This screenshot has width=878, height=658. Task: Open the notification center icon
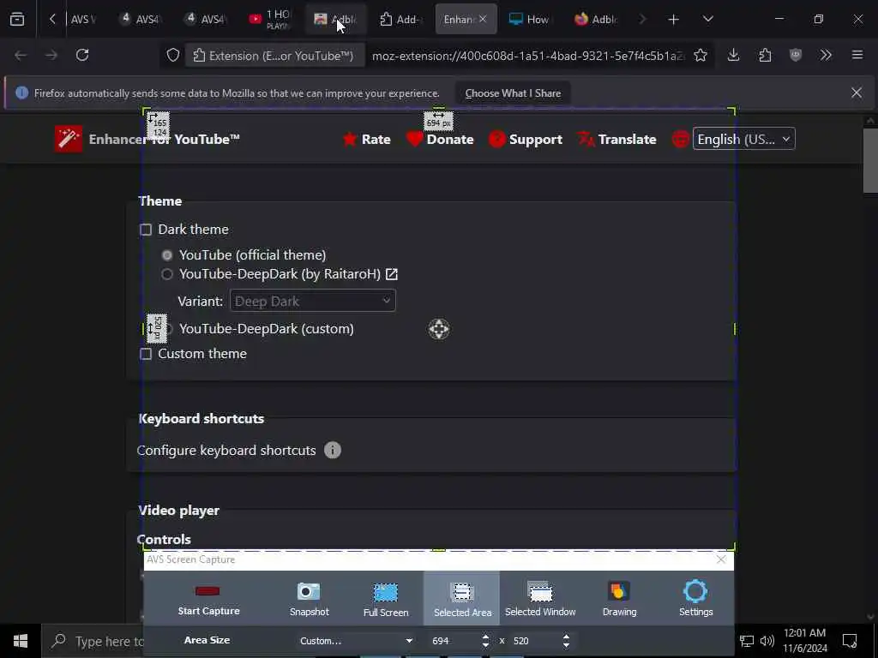850,641
